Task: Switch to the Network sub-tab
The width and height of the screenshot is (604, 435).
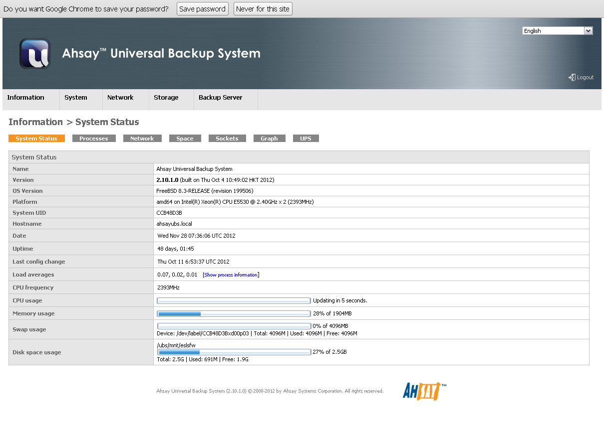Action: point(142,139)
